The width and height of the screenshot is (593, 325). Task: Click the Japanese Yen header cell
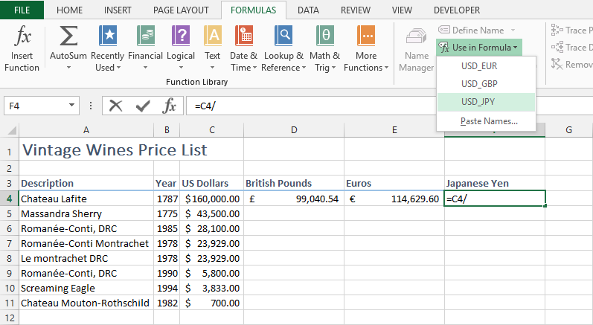click(x=495, y=183)
